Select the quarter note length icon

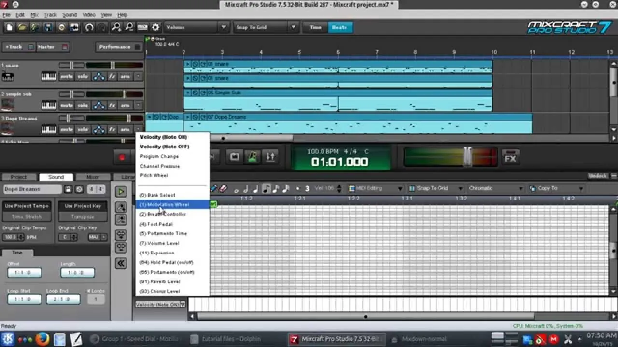(x=255, y=188)
